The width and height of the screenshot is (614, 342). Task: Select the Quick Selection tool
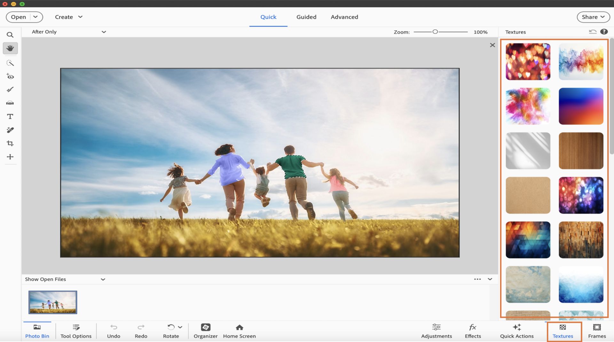pos(10,63)
